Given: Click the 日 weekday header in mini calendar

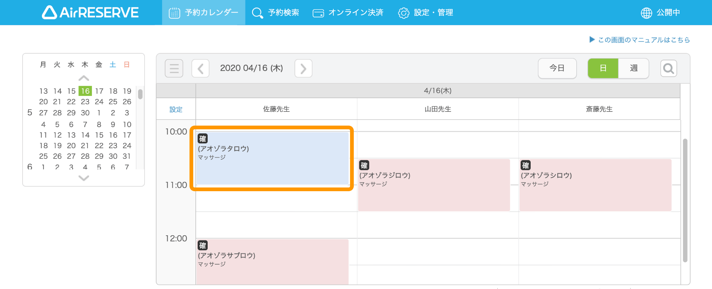Looking at the screenshot, I should [x=127, y=64].
